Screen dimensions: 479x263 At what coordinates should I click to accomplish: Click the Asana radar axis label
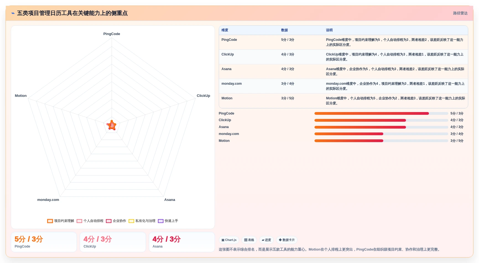[170, 200]
